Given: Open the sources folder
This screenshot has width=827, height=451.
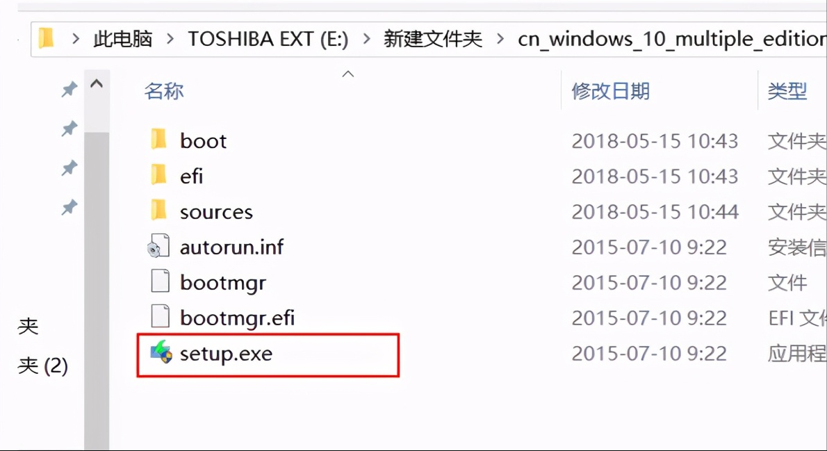Looking at the screenshot, I should point(215,211).
